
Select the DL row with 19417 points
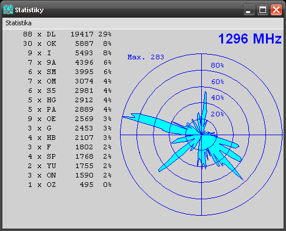tap(67, 34)
